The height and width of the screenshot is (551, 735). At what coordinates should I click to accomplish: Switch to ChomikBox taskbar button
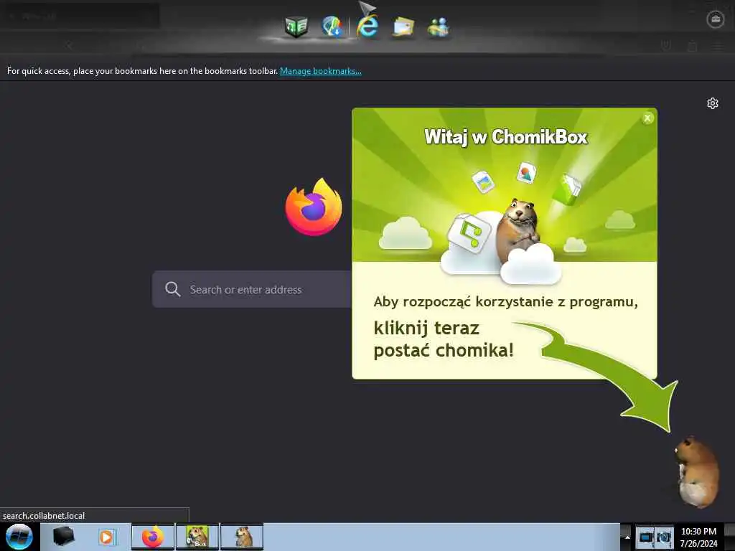pos(197,537)
